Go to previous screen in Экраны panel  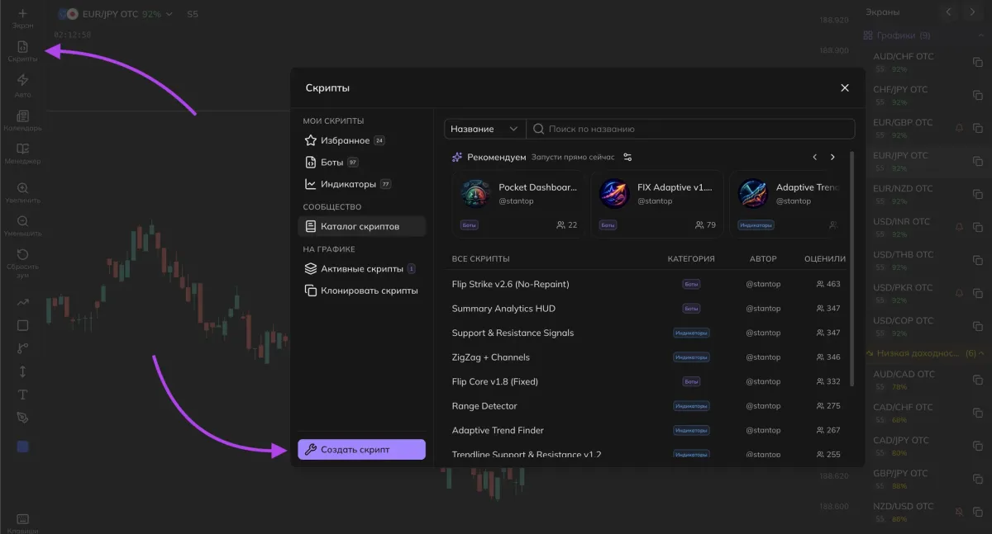tap(948, 12)
